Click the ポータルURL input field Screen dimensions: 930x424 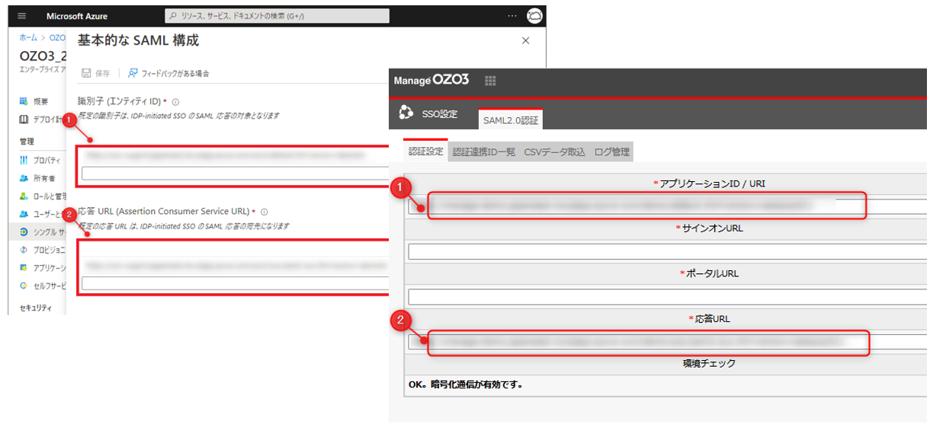click(667, 297)
